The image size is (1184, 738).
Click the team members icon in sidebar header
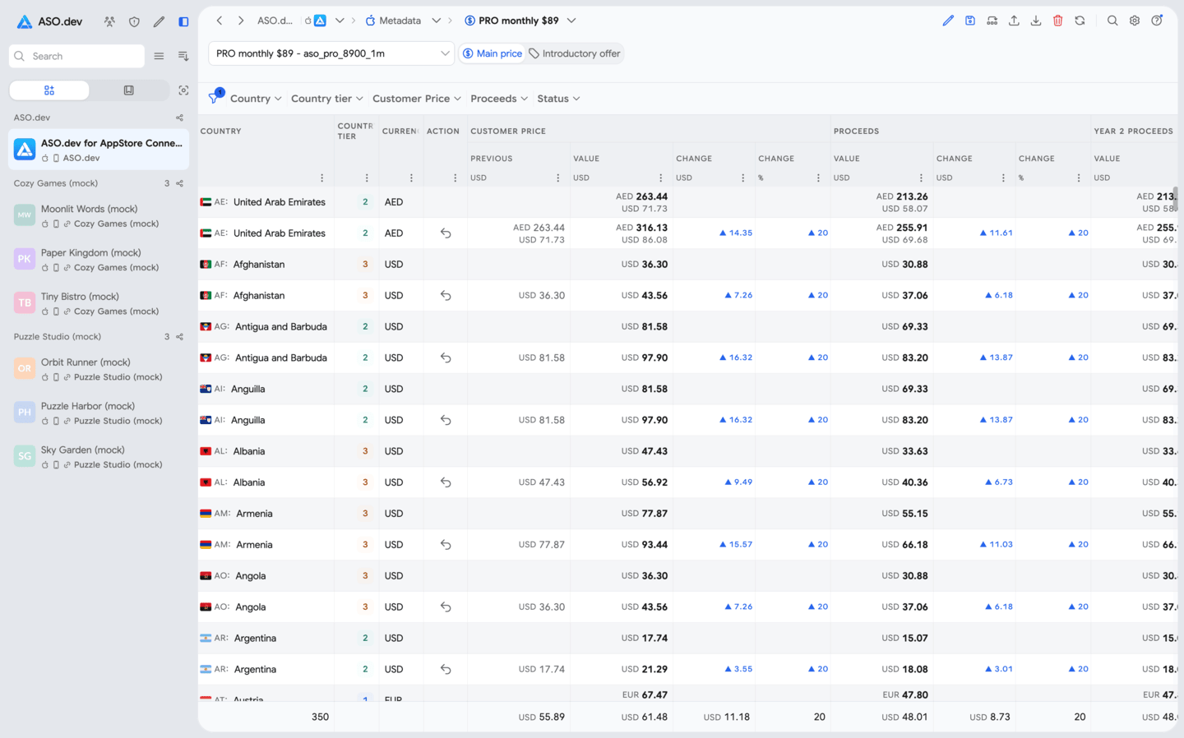coord(109,22)
